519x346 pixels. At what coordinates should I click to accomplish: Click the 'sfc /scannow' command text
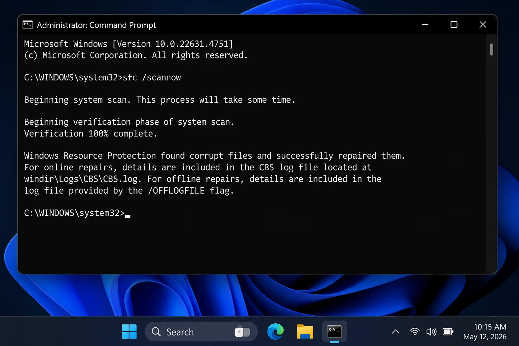click(152, 78)
